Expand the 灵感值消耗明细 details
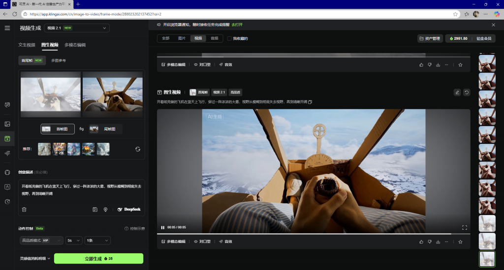The height and width of the screenshot is (270, 504). (x=35, y=258)
